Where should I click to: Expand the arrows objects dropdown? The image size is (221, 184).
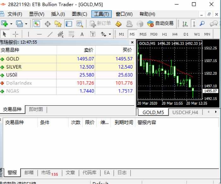pos(110,34)
